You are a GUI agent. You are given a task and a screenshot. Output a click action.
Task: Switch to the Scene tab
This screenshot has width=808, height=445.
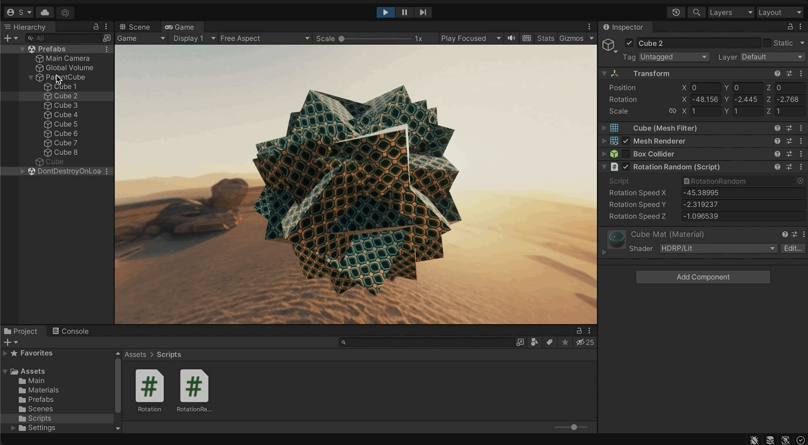click(x=134, y=27)
